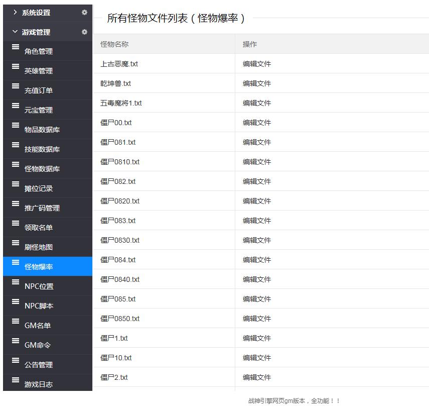Screen dimensions: 429x408
Task: Expand the 系统设置 section chevron
Action: pyautogui.click(x=15, y=12)
